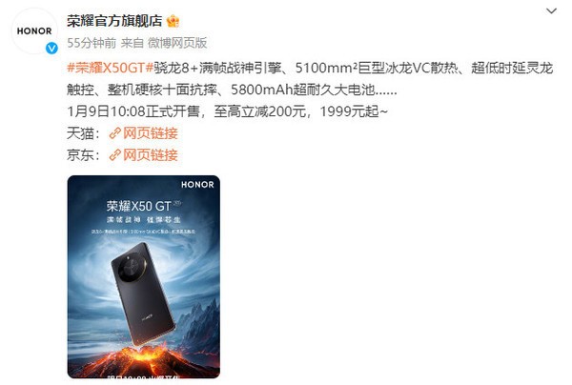Click the 荣耀X50 GT title in poster
Screen dimensions: 572x385
pos(139,207)
